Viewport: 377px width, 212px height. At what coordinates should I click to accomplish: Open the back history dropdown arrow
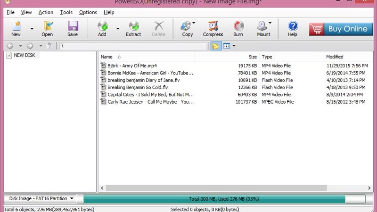click(20, 46)
